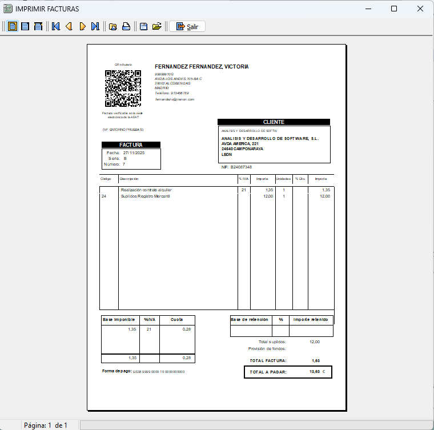Open report file with folder icon
434x430 pixels.
point(157,26)
